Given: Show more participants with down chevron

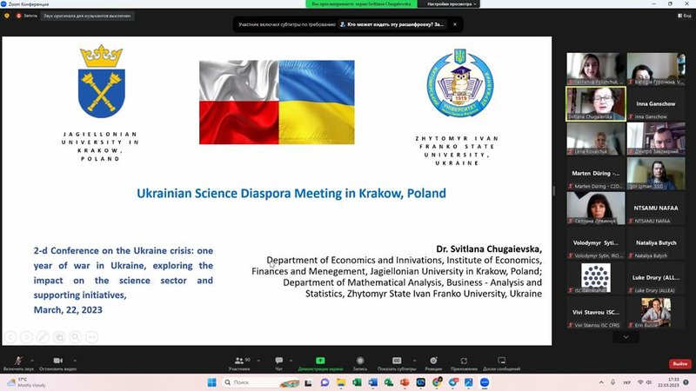Looking at the screenshot, I should pyautogui.click(x=626, y=337).
